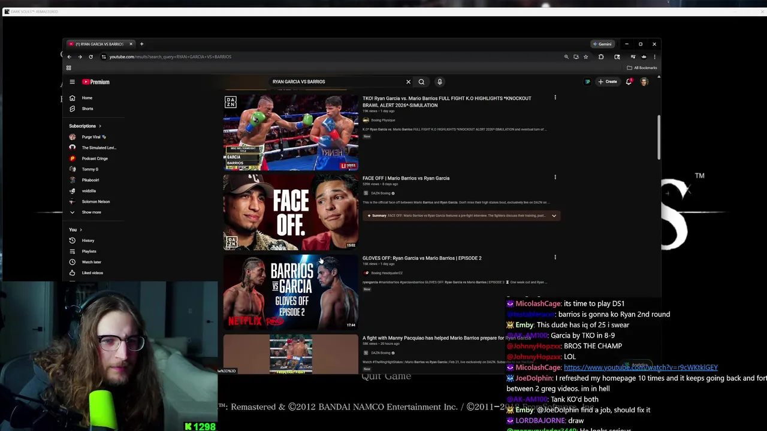The width and height of the screenshot is (767, 431).
Task: Go to the YouTube Premium logo home
Action: tap(96, 82)
